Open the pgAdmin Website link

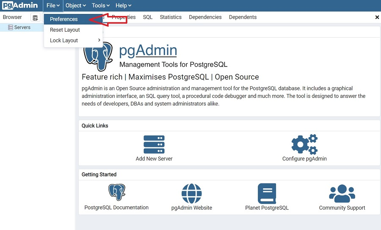(x=191, y=208)
